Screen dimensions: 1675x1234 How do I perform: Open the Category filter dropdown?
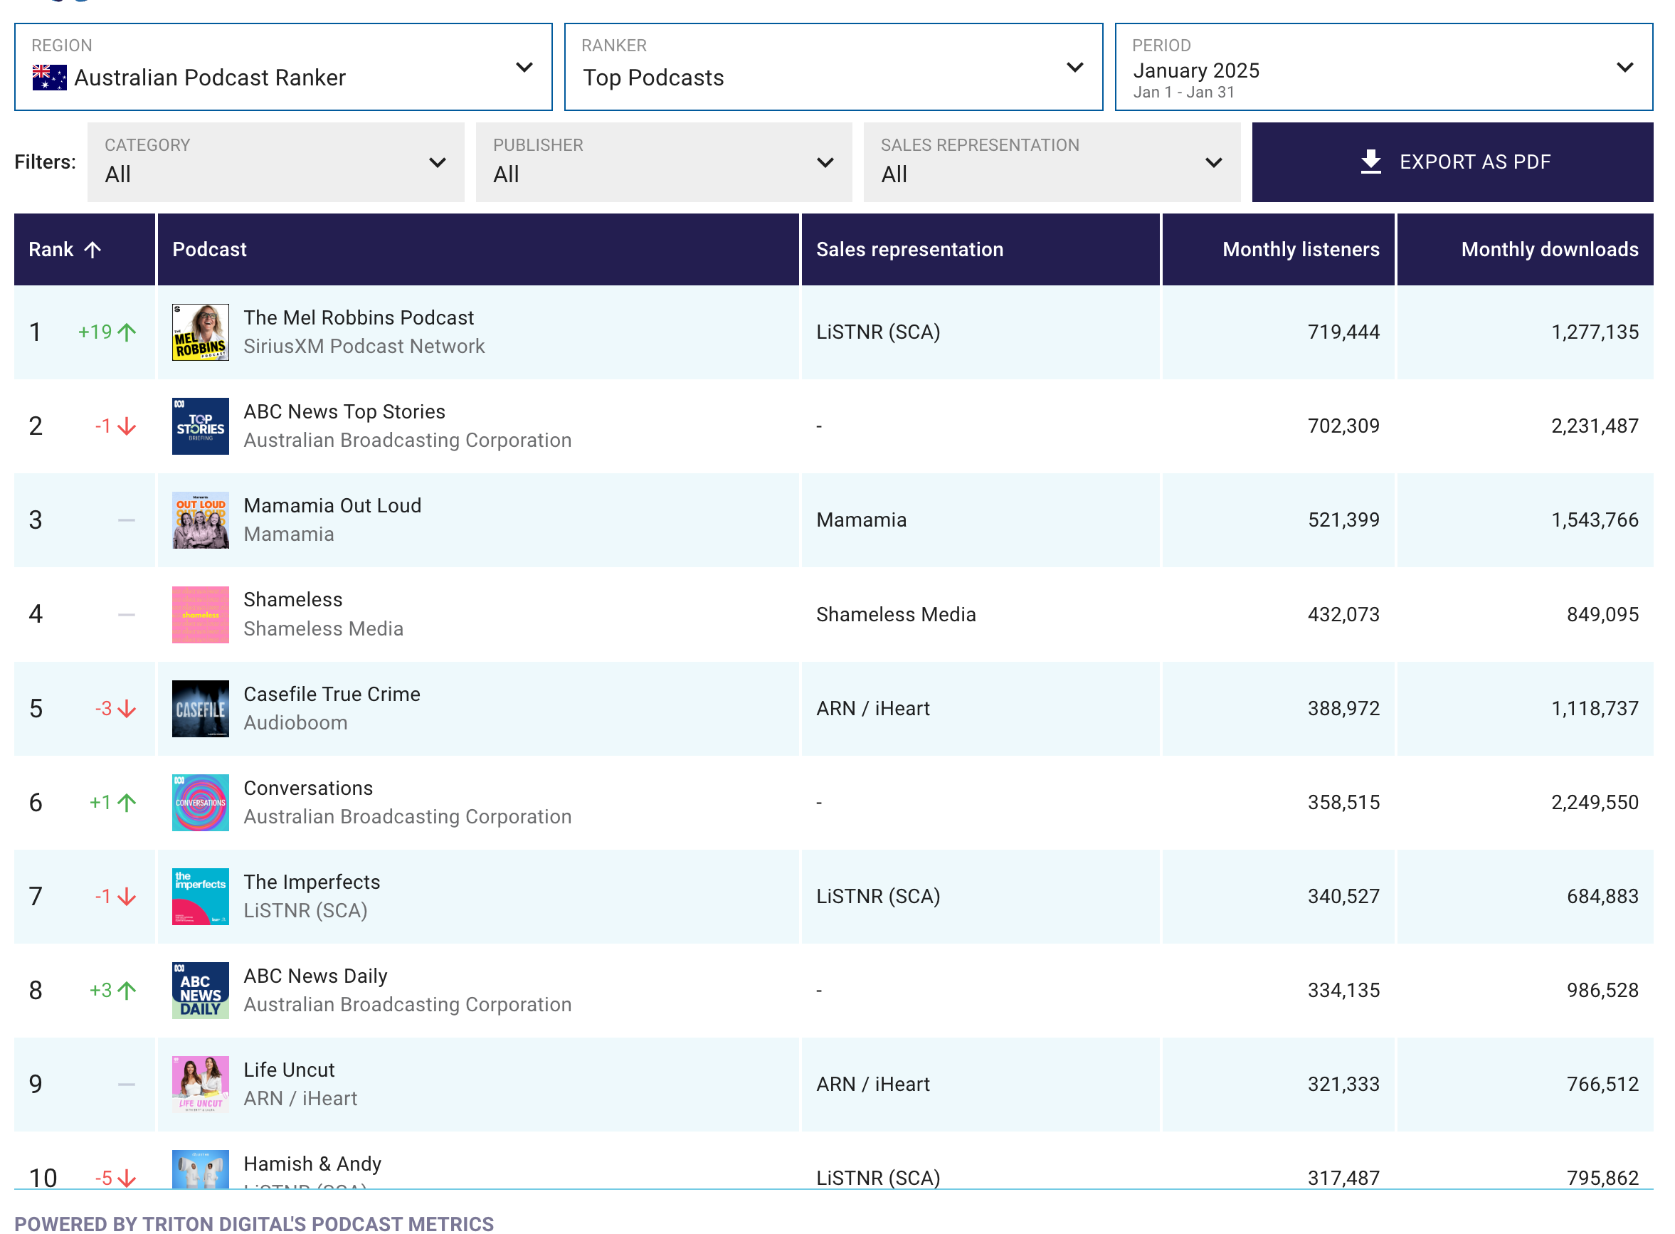[x=275, y=163]
